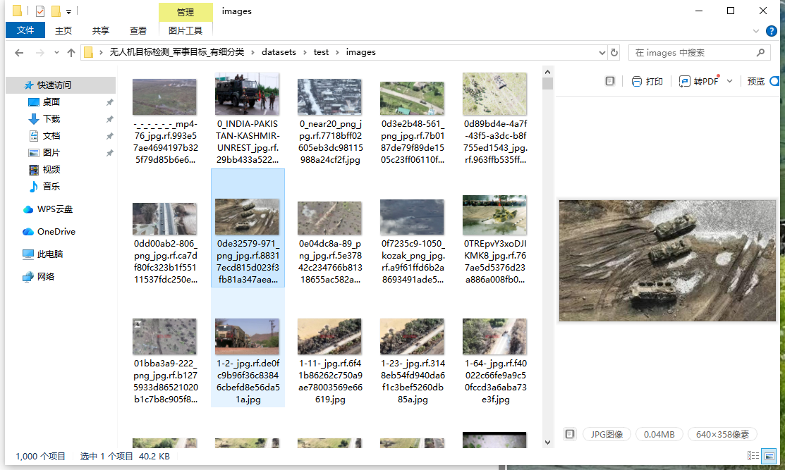Open the 图片工具 tab
Screen dimensions: 785x470
tap(185, 30)
